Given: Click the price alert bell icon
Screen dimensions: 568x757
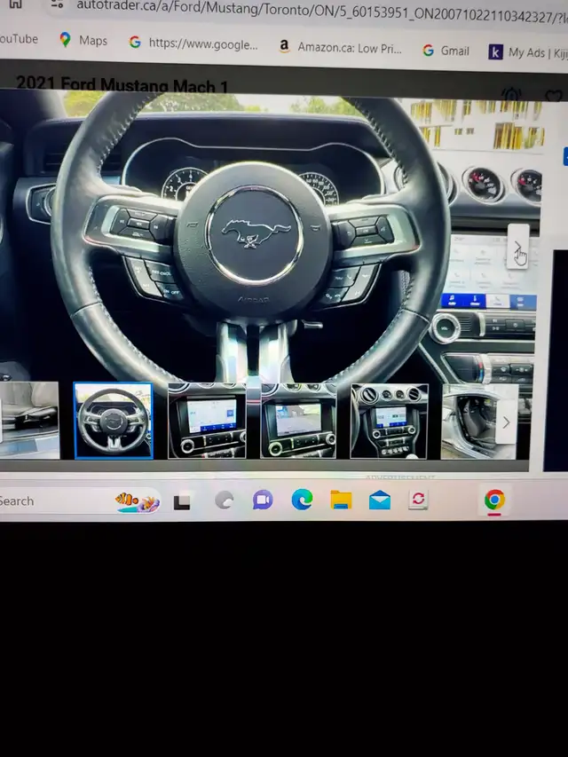Looking at the screenshot, I should coord(511,94).
